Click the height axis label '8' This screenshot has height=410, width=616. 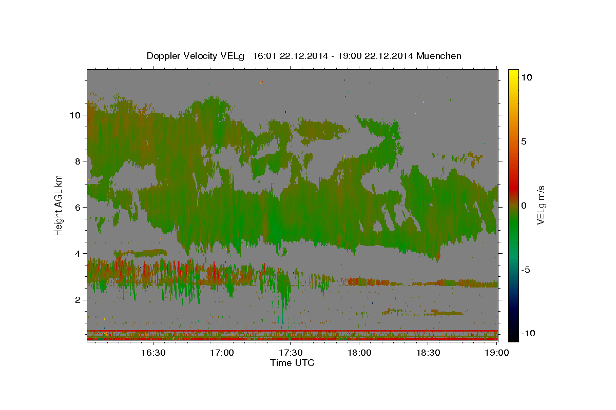click(x=77, y=161)
